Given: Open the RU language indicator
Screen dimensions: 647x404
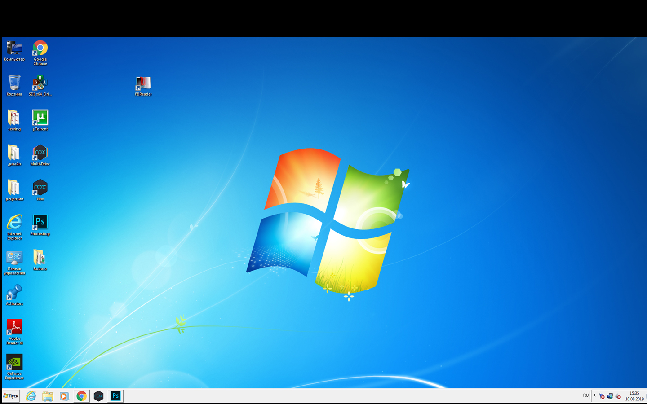Looking at the screenshot, I should tap(586, 395).
